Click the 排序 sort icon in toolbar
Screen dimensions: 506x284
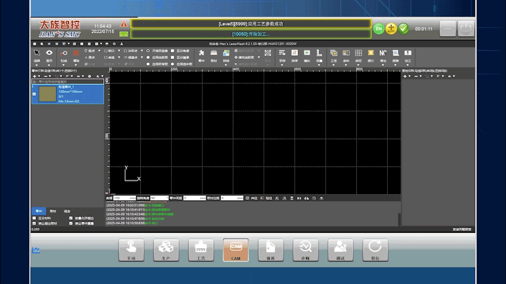(x=294, y=53)
